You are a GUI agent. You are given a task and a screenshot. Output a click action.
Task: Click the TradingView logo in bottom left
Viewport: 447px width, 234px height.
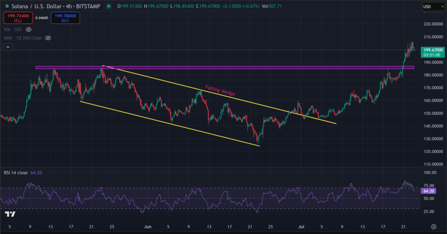(x=10, y=214)
